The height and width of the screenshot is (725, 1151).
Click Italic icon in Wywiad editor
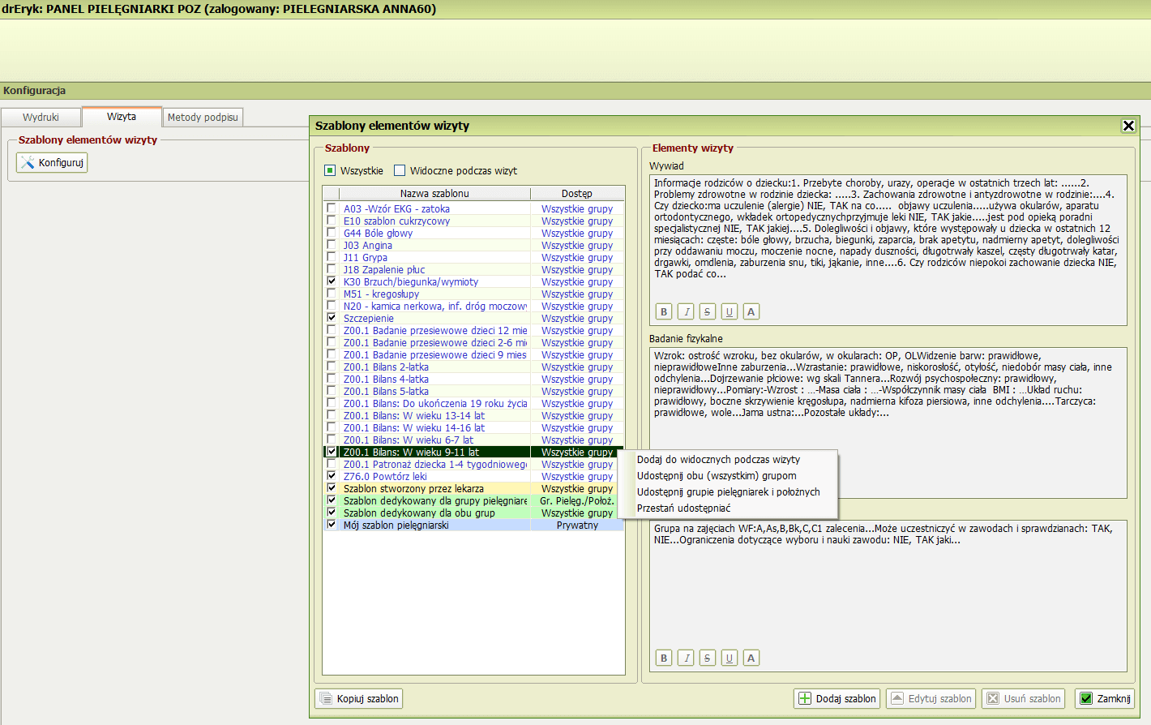[686, 311]
